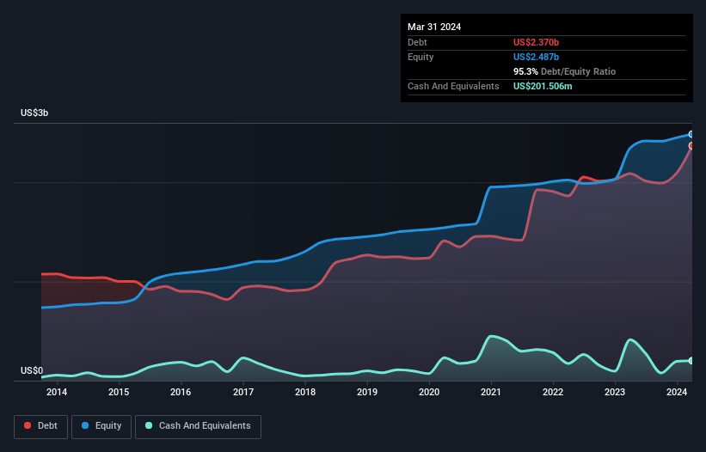Screen dimensions: 706x452
Task: Click the US$2.487b equity value
Action: 536,57
